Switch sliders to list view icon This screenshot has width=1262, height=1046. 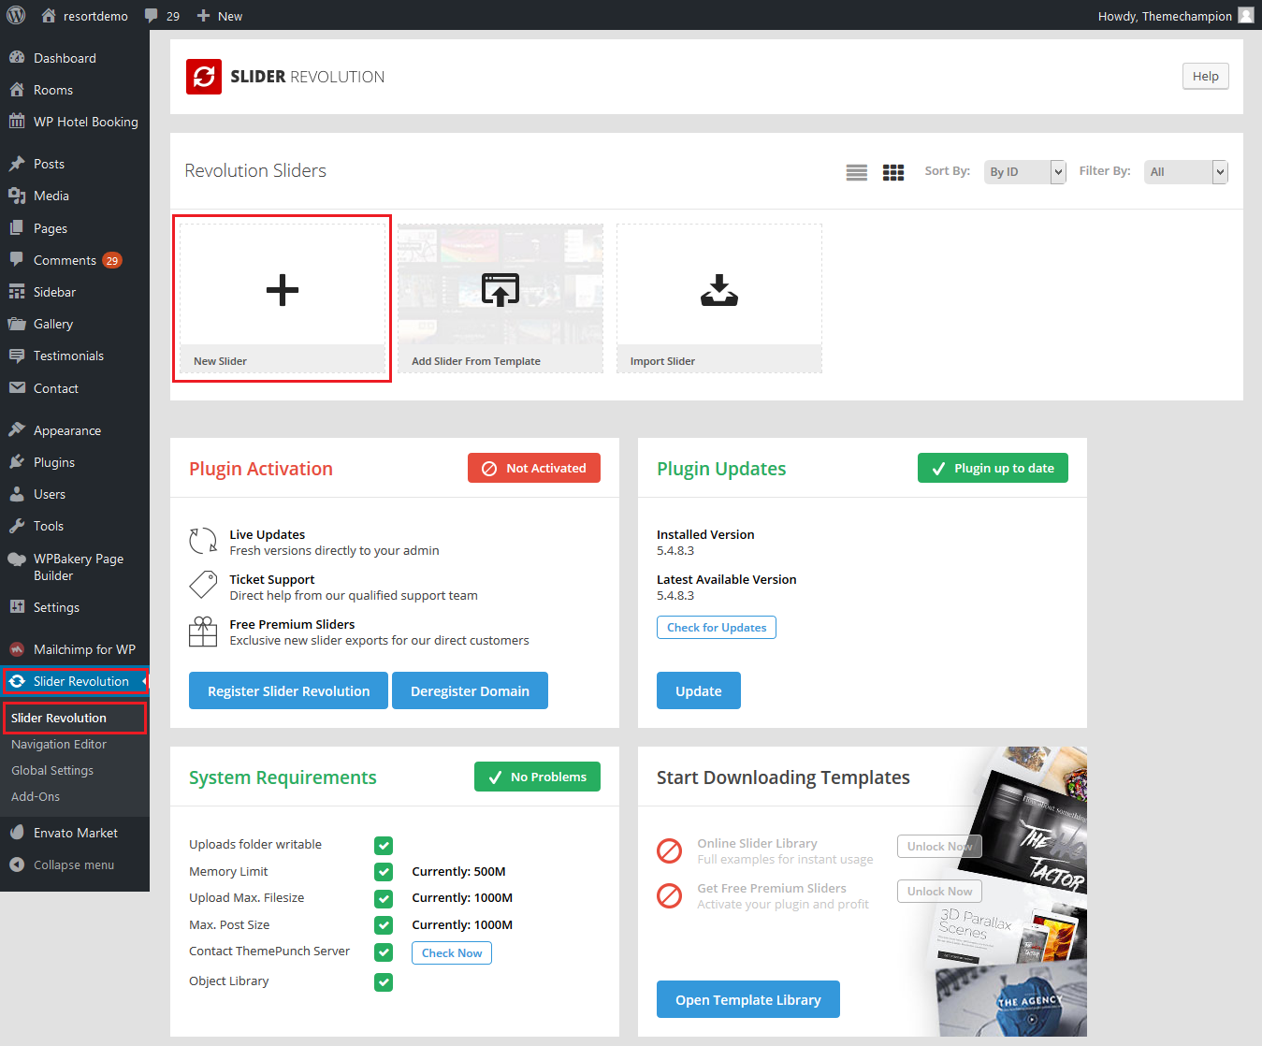click(x=856, y=172)
